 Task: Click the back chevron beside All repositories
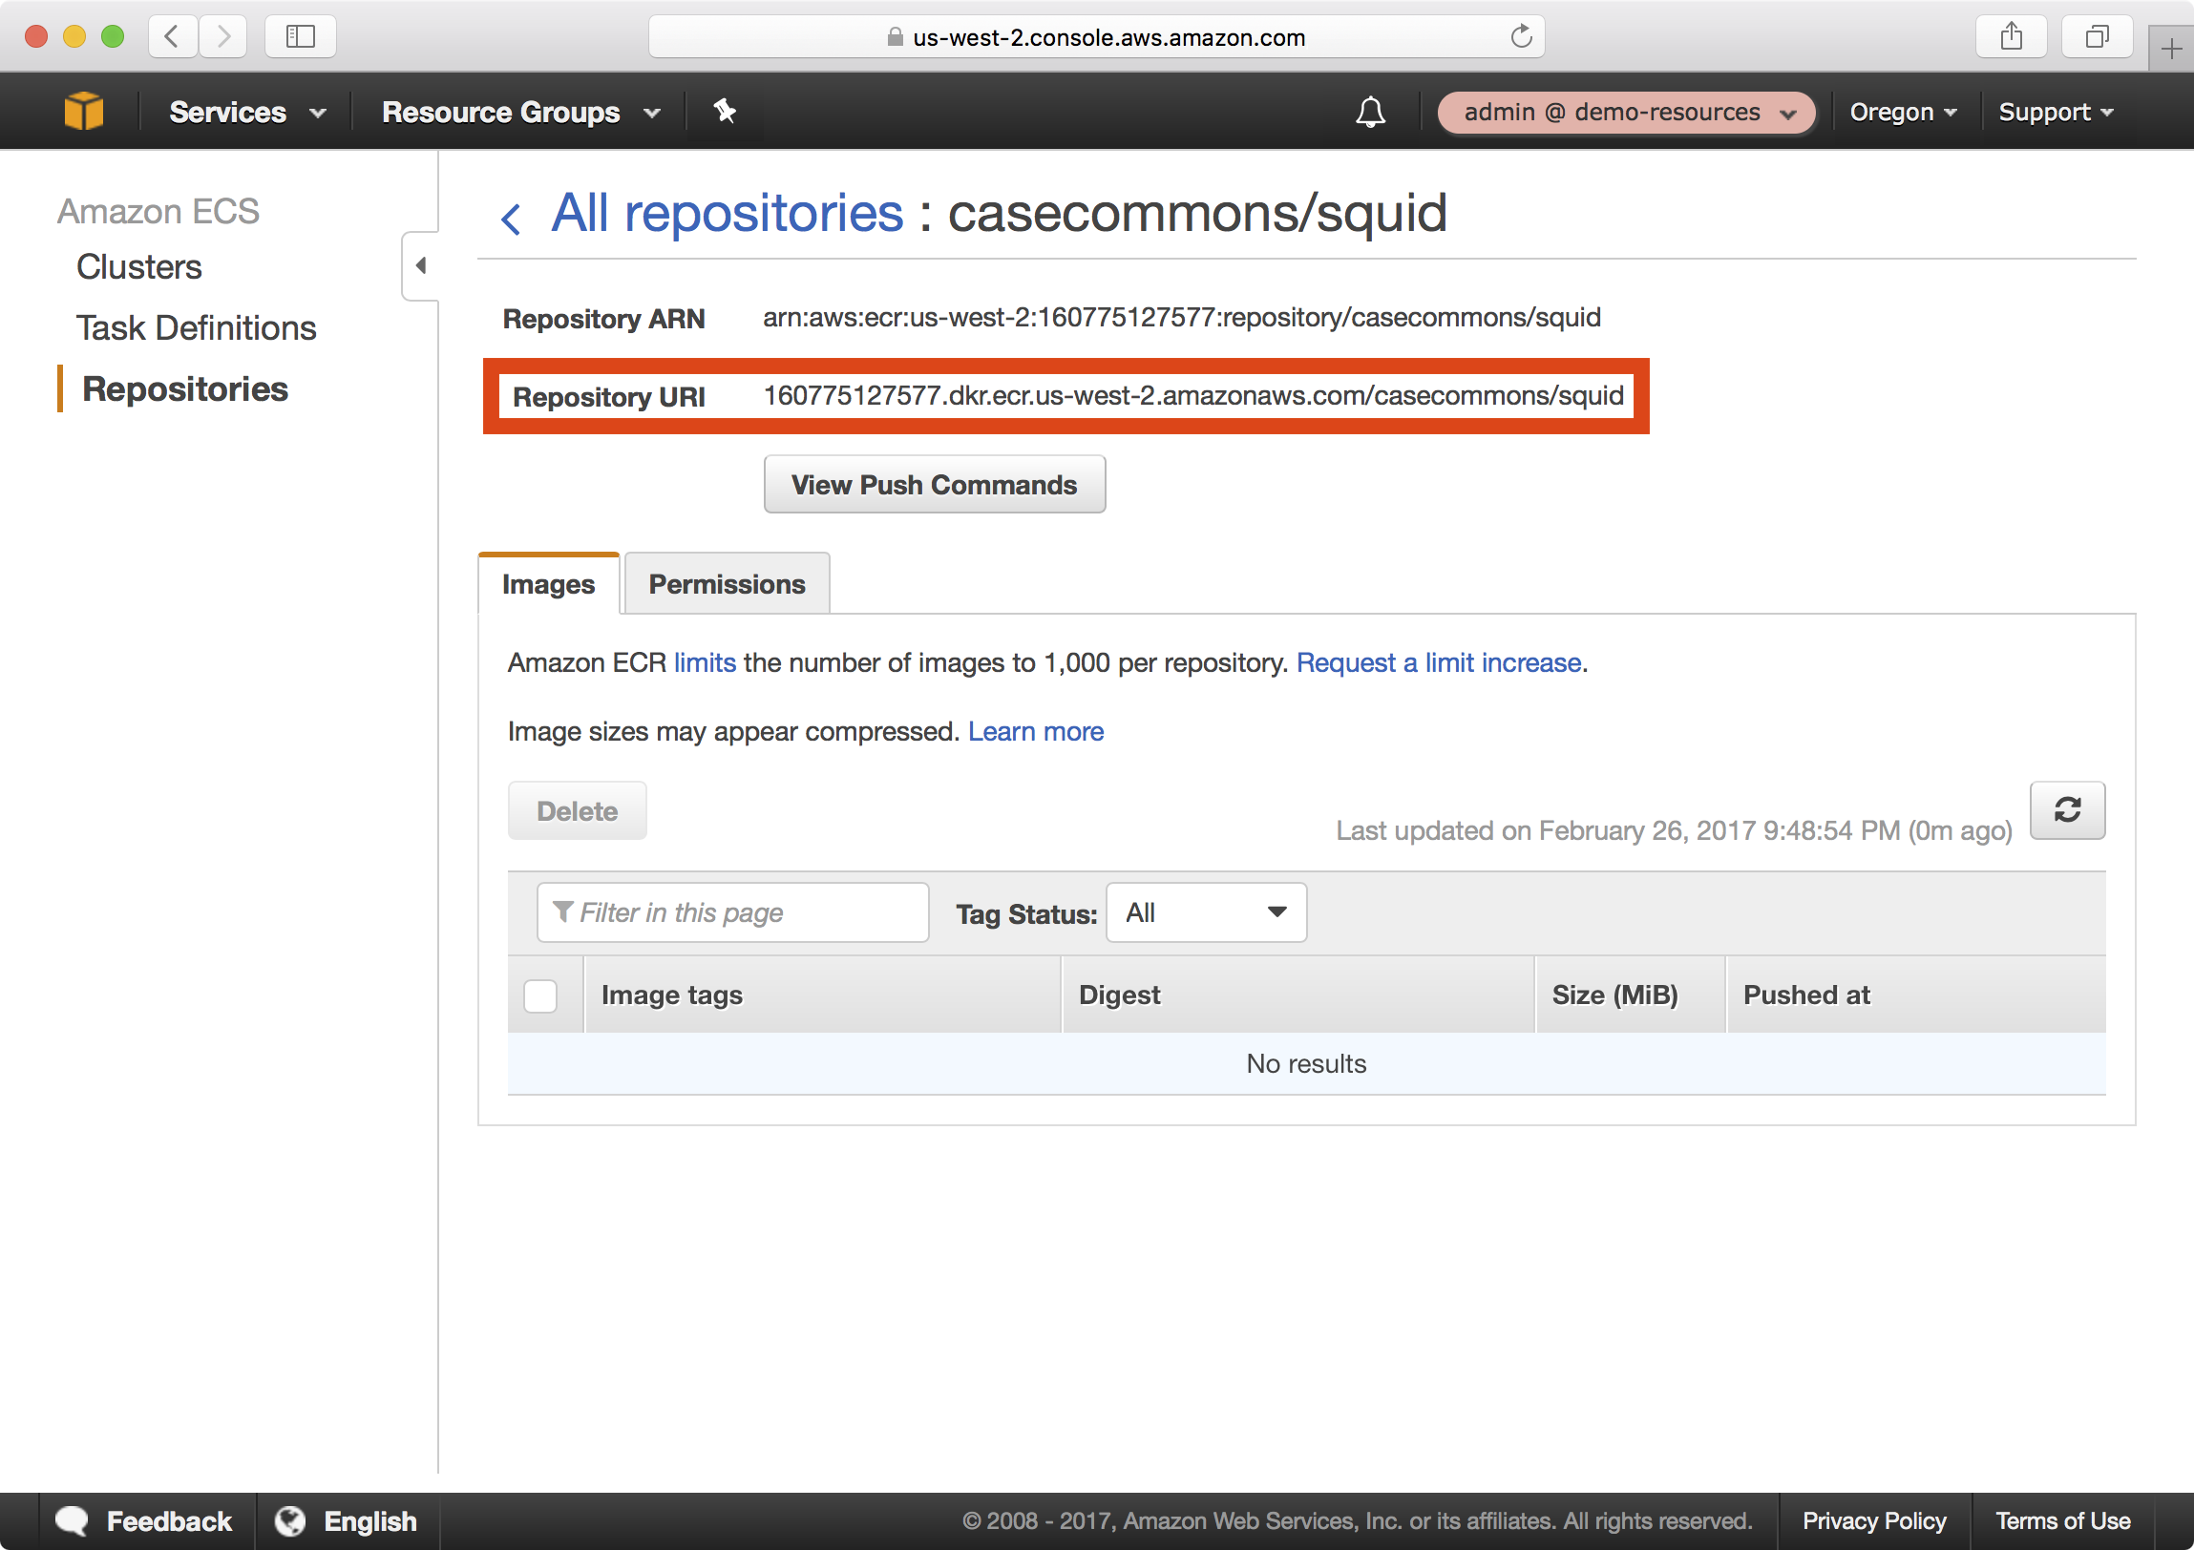511,219
